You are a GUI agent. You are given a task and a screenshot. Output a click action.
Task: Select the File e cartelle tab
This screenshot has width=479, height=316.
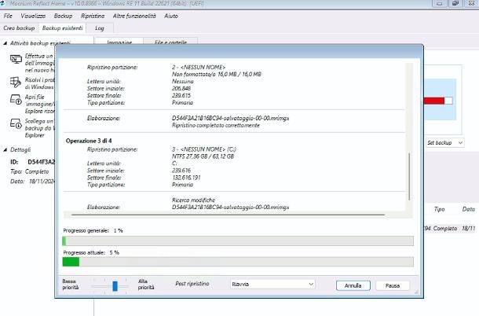pos(170,42)
